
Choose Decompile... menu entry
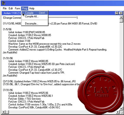[35, 24]
